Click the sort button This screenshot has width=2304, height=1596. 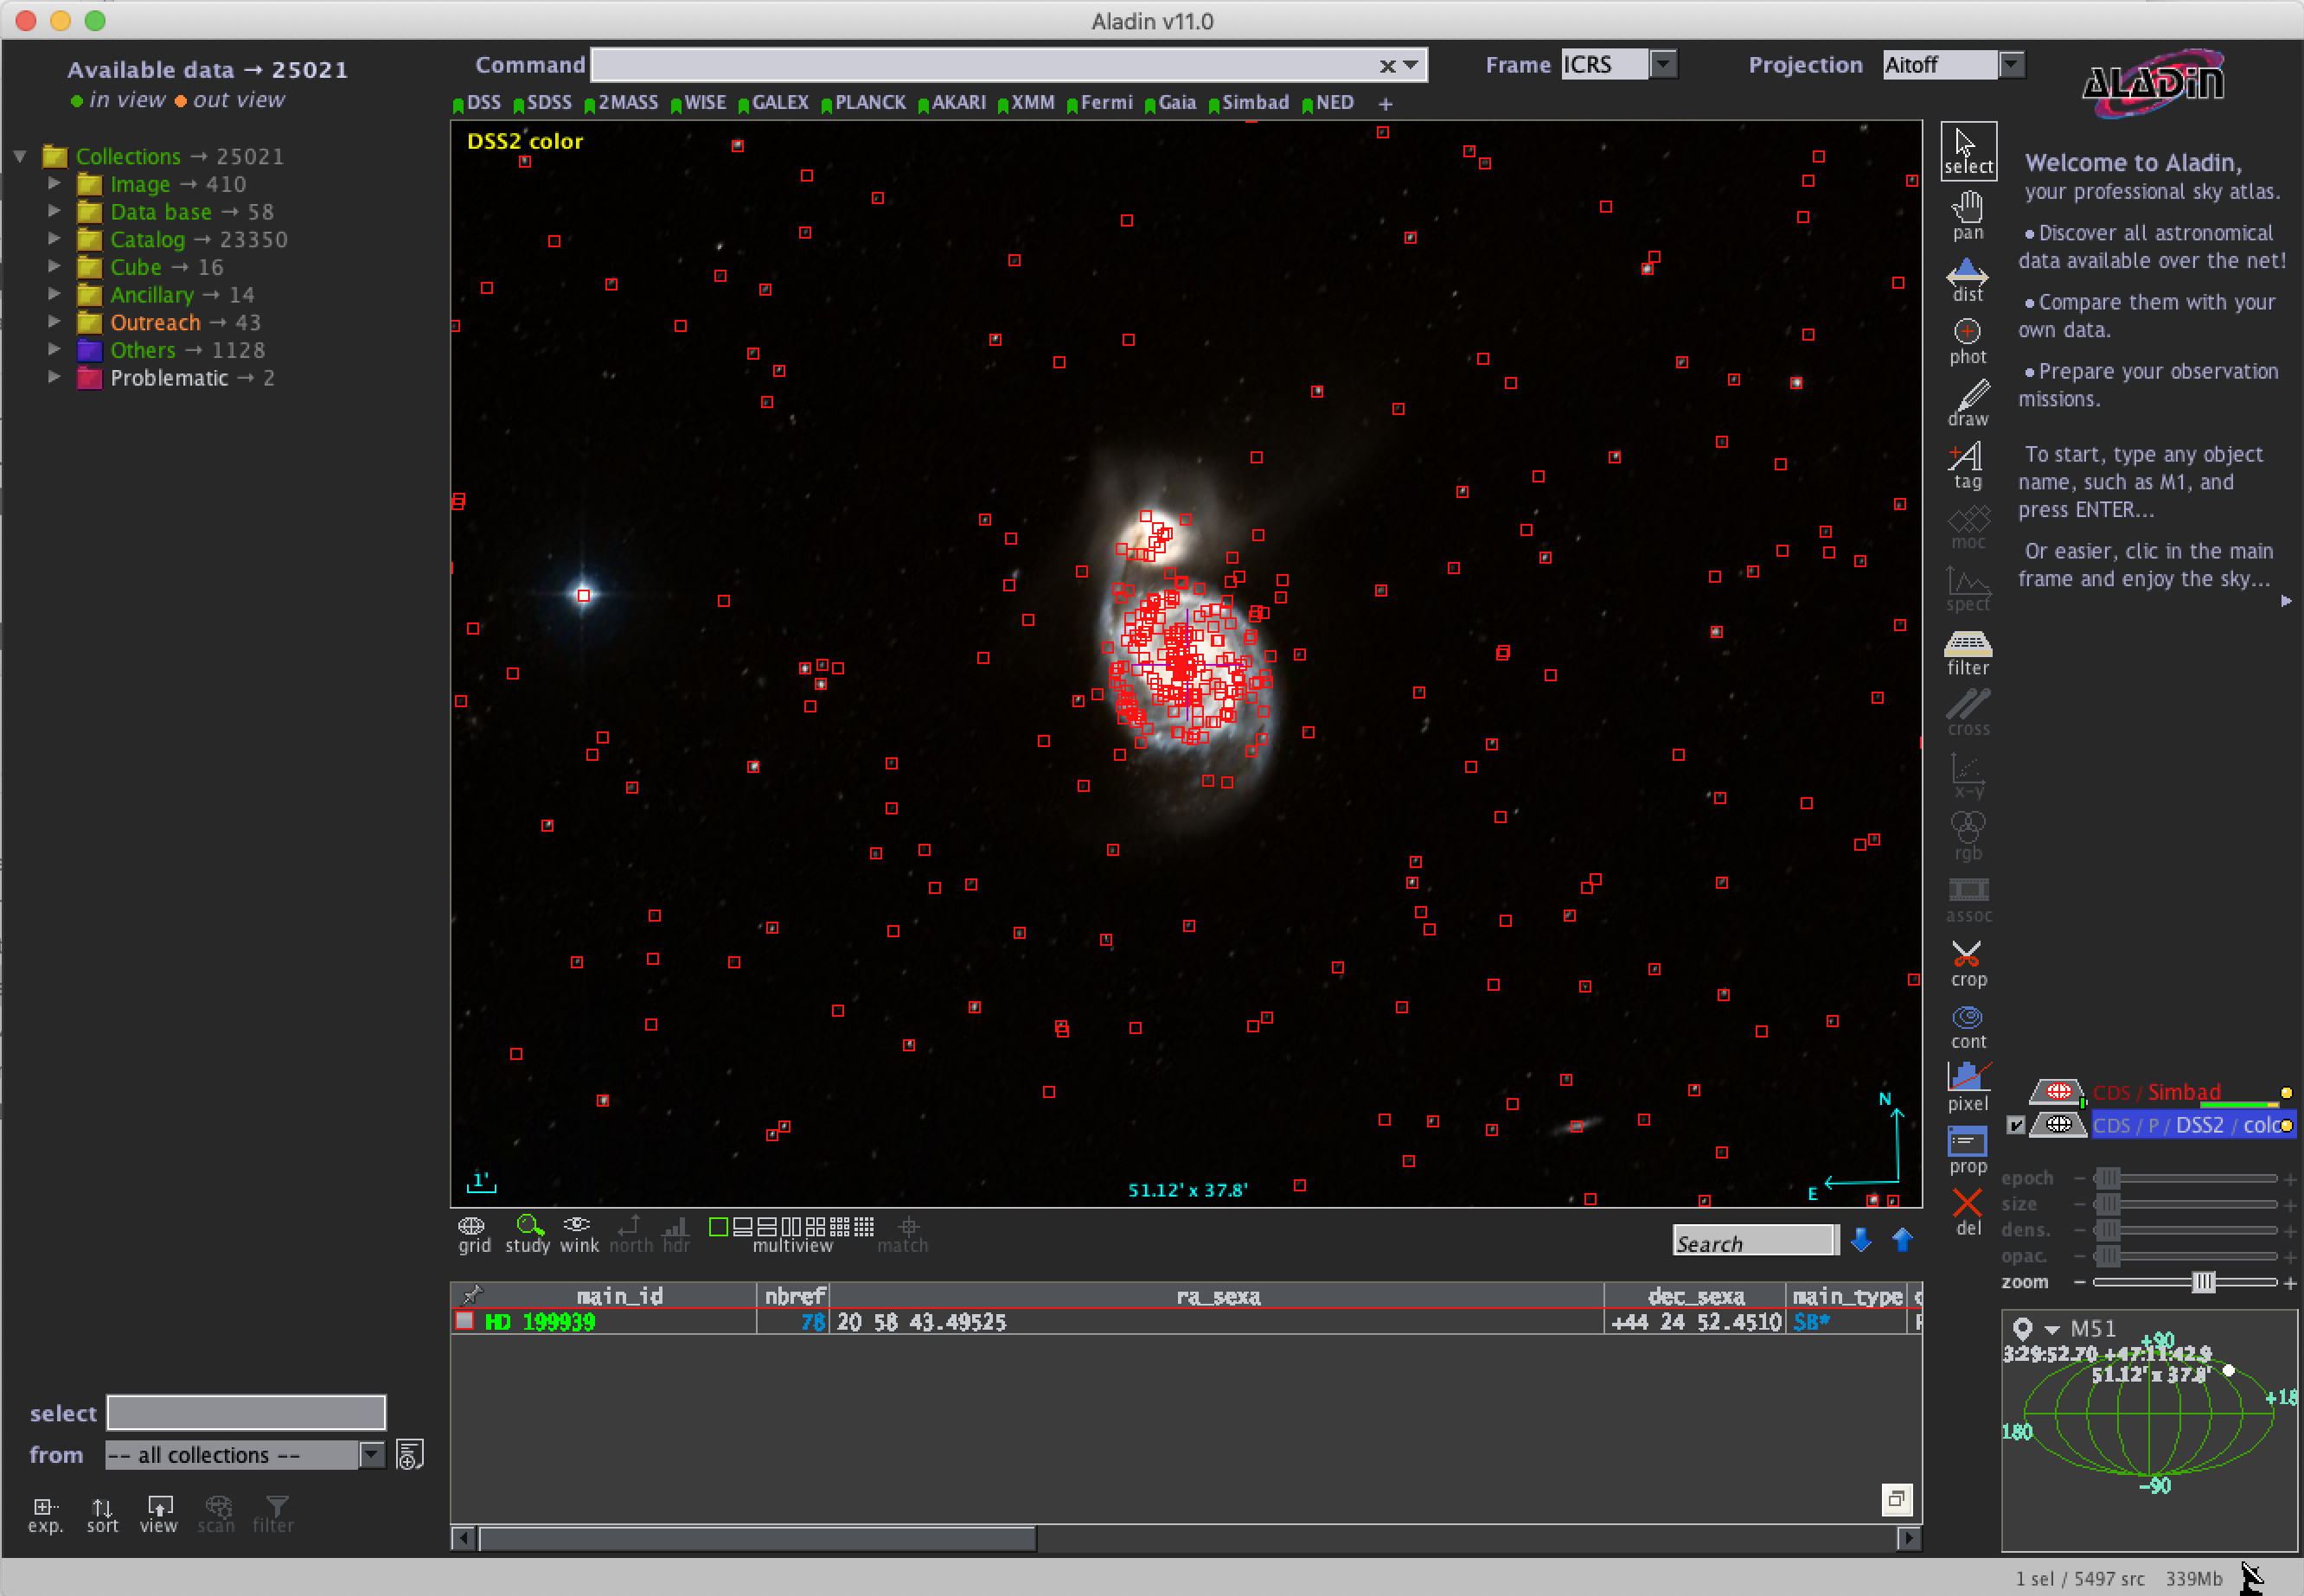tap(102, 1512)
